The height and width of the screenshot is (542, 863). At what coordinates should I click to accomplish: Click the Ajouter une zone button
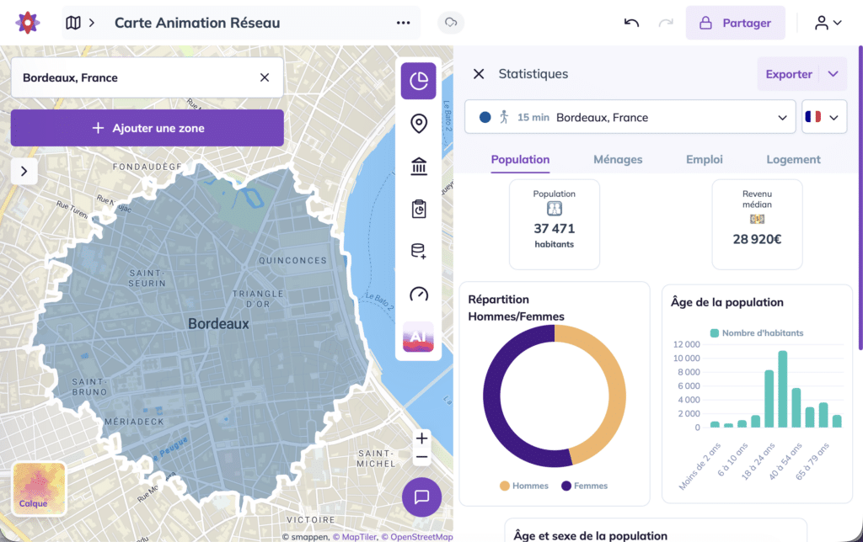coord(147,128)
